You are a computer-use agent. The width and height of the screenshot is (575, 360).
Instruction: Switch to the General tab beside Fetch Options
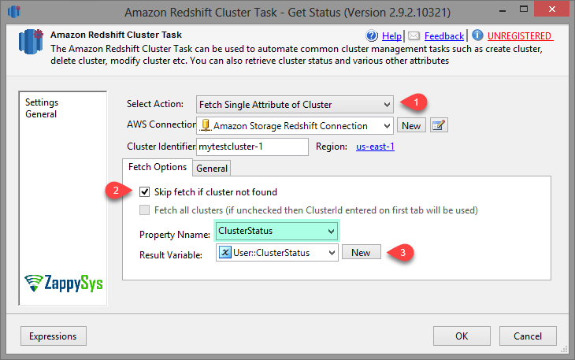coord(212,169)
